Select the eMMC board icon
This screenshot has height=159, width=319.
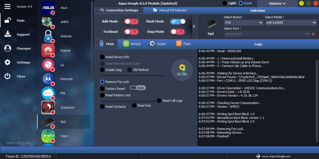click(x=48, y=22)
